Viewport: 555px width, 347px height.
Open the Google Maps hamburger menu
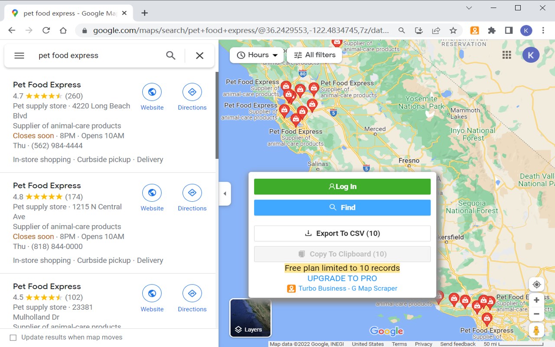(19, 56)
